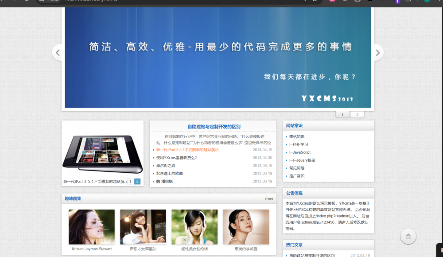The image size is (443, 257).
Task: Open the 使用YXcms需要收费么? article
Action: point(176,158)
